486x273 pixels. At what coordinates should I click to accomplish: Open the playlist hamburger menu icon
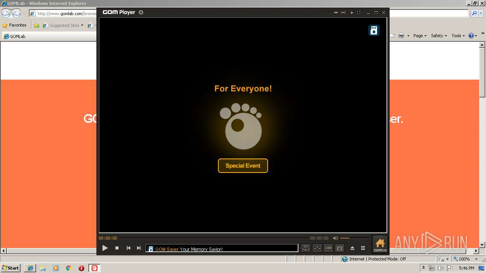click(363, 248)
